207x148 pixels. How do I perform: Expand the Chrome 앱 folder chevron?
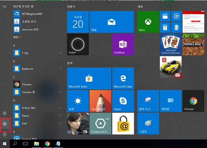[x=61, y=92]
